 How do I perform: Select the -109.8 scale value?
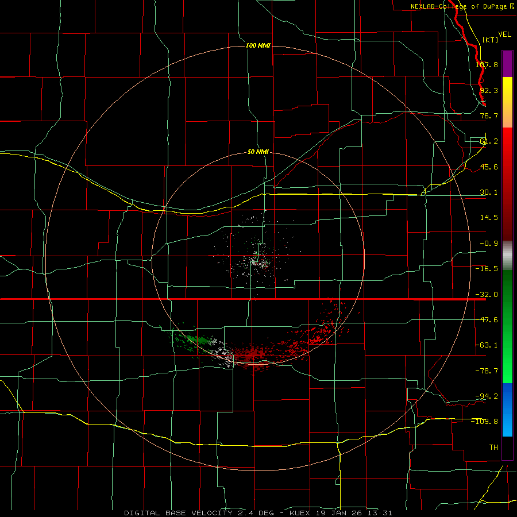(484, 422)
